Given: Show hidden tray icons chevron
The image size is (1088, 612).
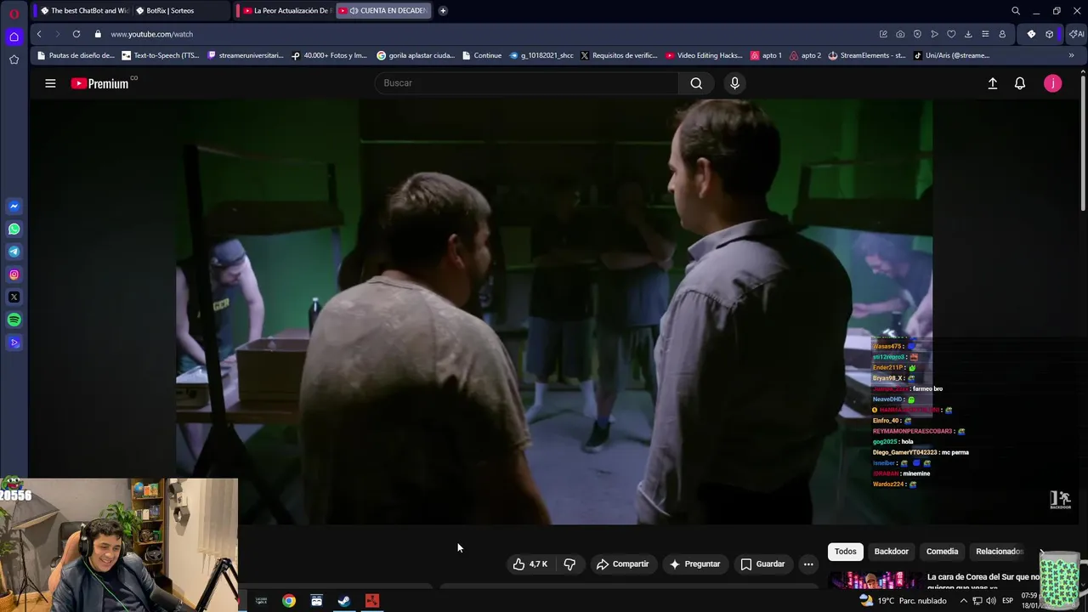Looking at the screenshot, I should pos(963,601).
